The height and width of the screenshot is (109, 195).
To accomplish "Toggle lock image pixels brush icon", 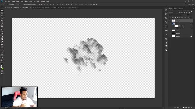I will click(x=175, y=18).
